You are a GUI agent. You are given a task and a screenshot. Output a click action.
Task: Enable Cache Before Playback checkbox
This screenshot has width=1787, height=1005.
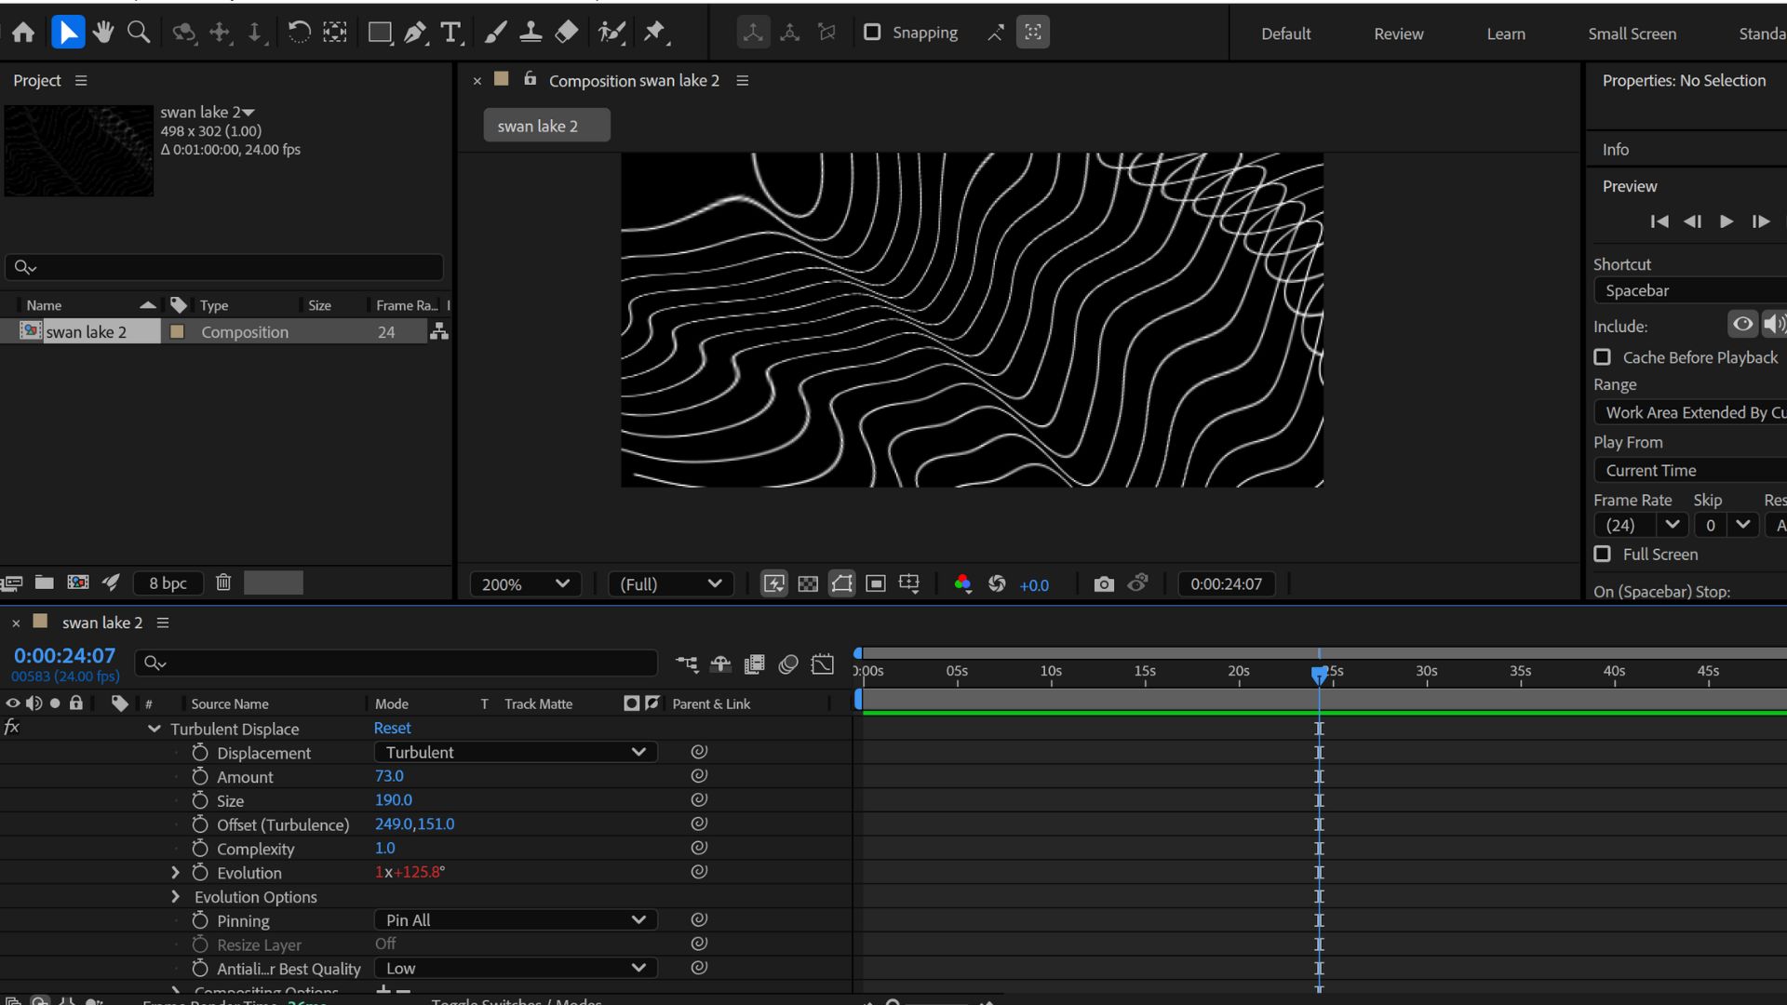pos(1602,357)
